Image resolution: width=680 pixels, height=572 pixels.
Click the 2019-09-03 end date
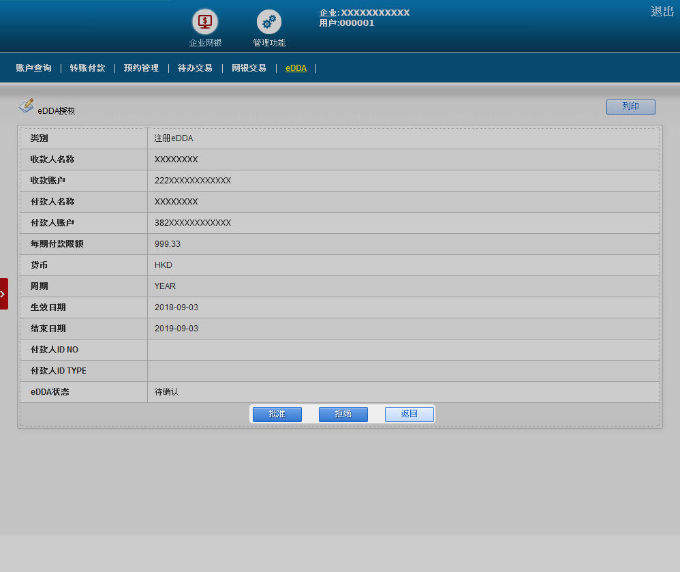click(176, 329)
